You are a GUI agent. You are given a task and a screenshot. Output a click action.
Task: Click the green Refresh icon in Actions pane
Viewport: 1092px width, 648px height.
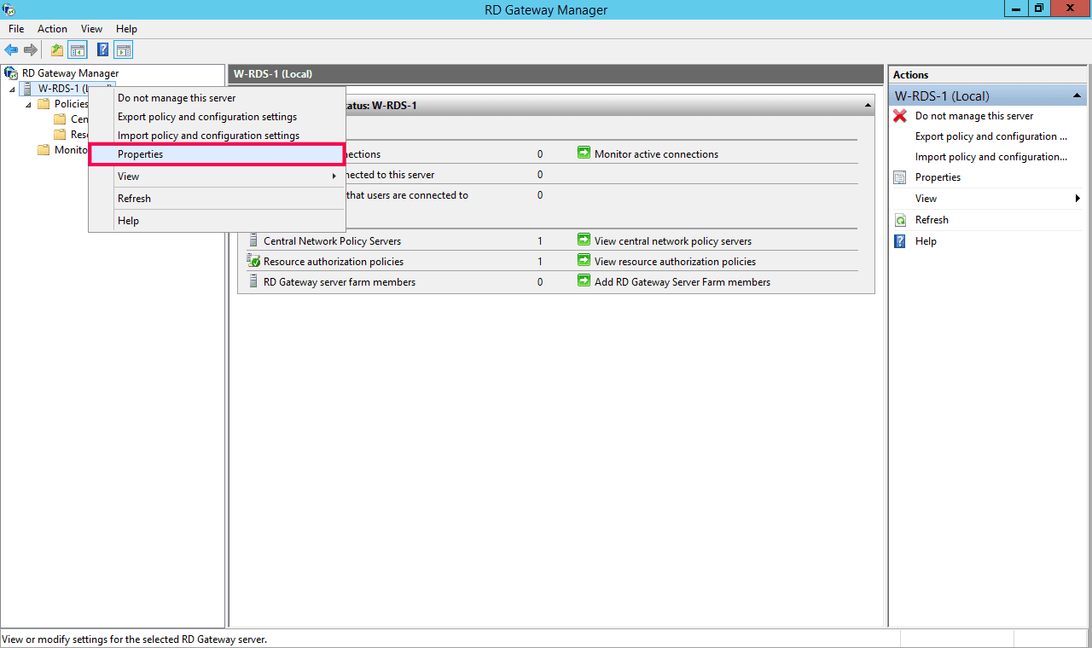click(x=900, y=220)
